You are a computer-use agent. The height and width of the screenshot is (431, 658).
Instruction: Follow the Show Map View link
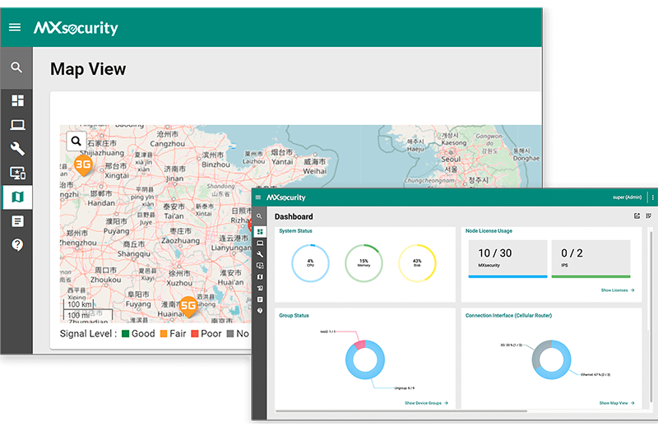[x=616, y=403]
